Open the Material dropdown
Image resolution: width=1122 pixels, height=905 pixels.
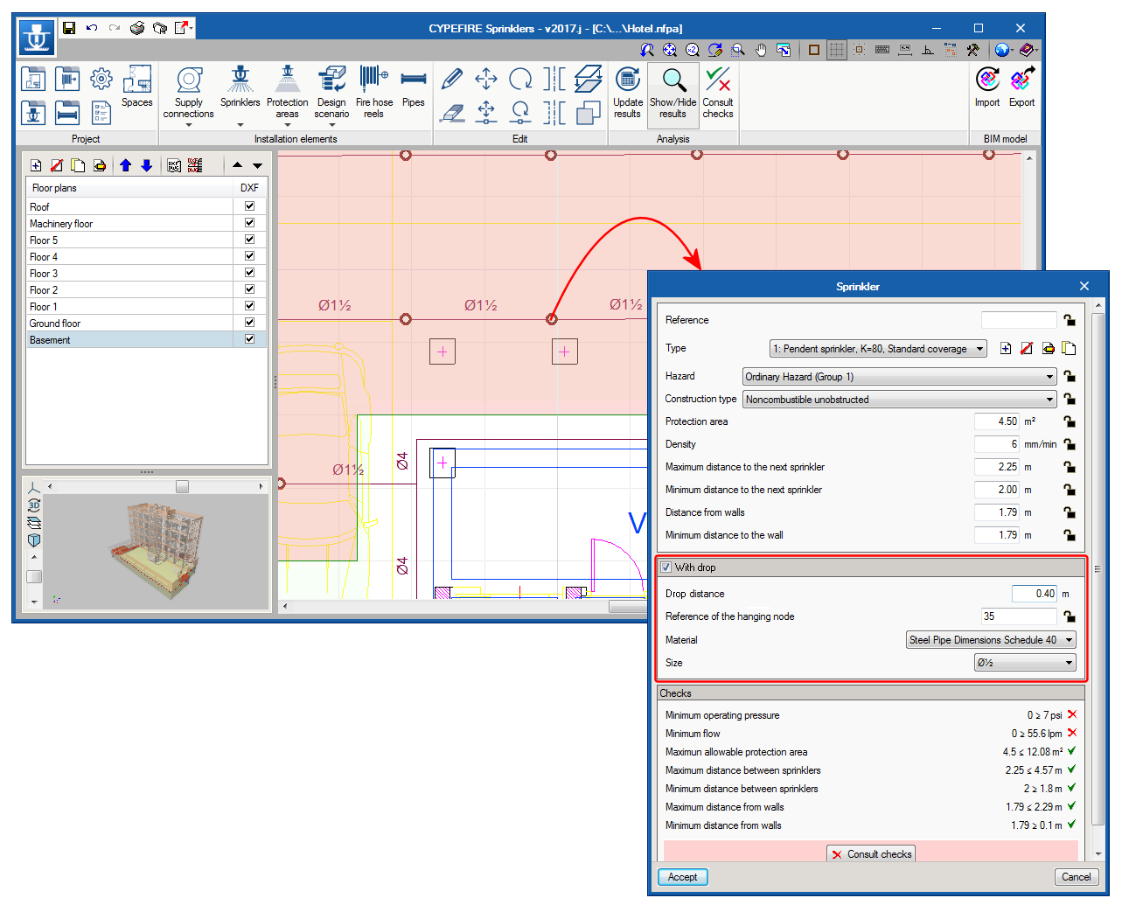click(990, 640)
